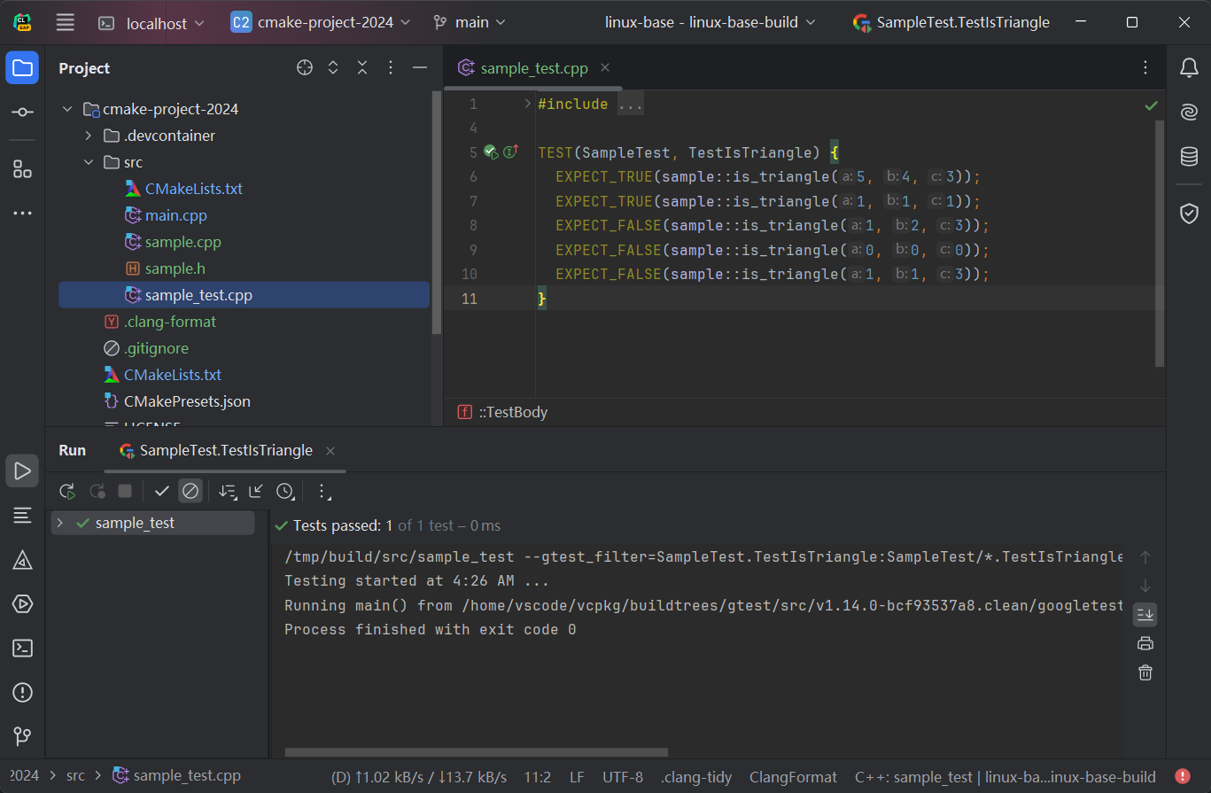Click console horizontal scrollbar
This screenshot has height=793, width=1211.
point(477,752)
